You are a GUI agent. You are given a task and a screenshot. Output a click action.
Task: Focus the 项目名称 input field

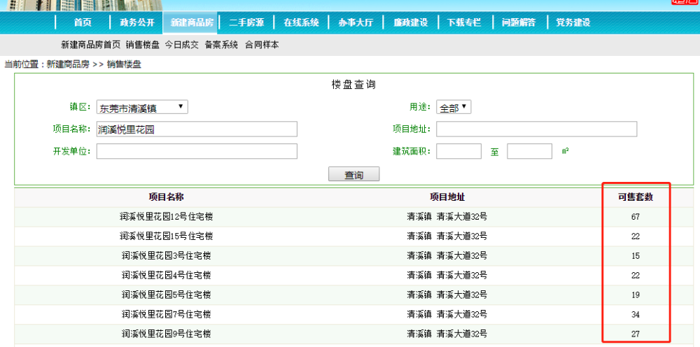point(197,129)
